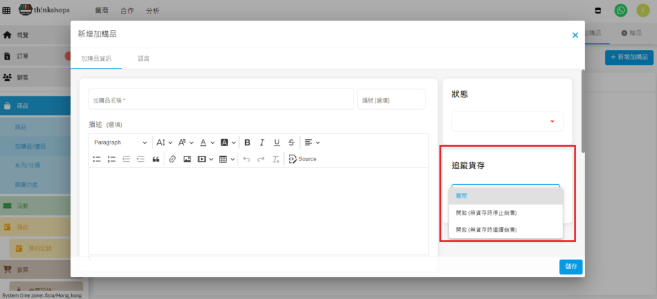This screenshot has width=657, height=299.
Task: Switch to the 語言 tab
Action: [144, 58]
